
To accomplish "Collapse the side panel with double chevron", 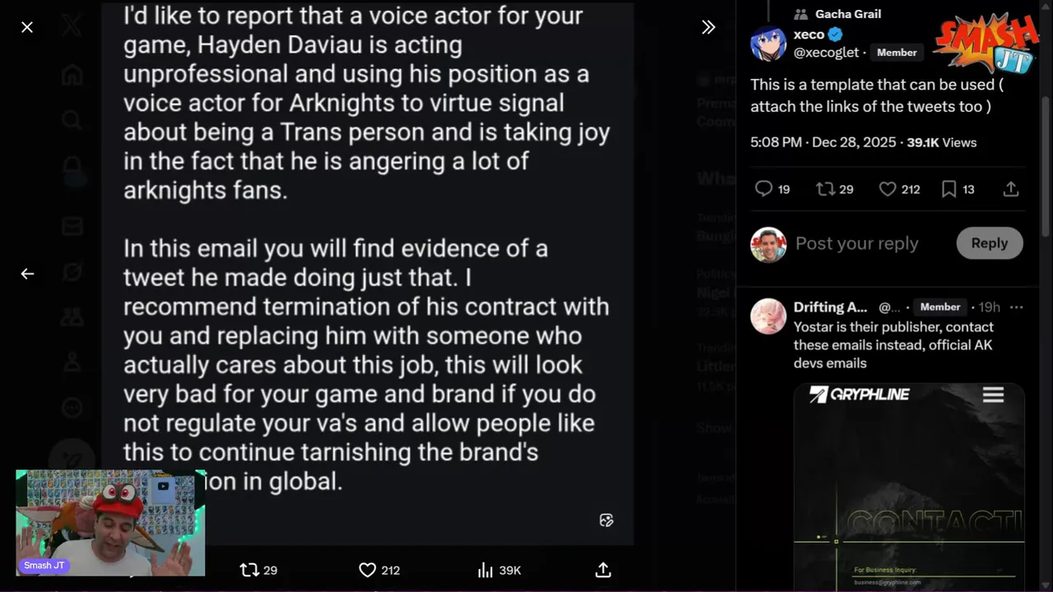I will click(708, 27).
